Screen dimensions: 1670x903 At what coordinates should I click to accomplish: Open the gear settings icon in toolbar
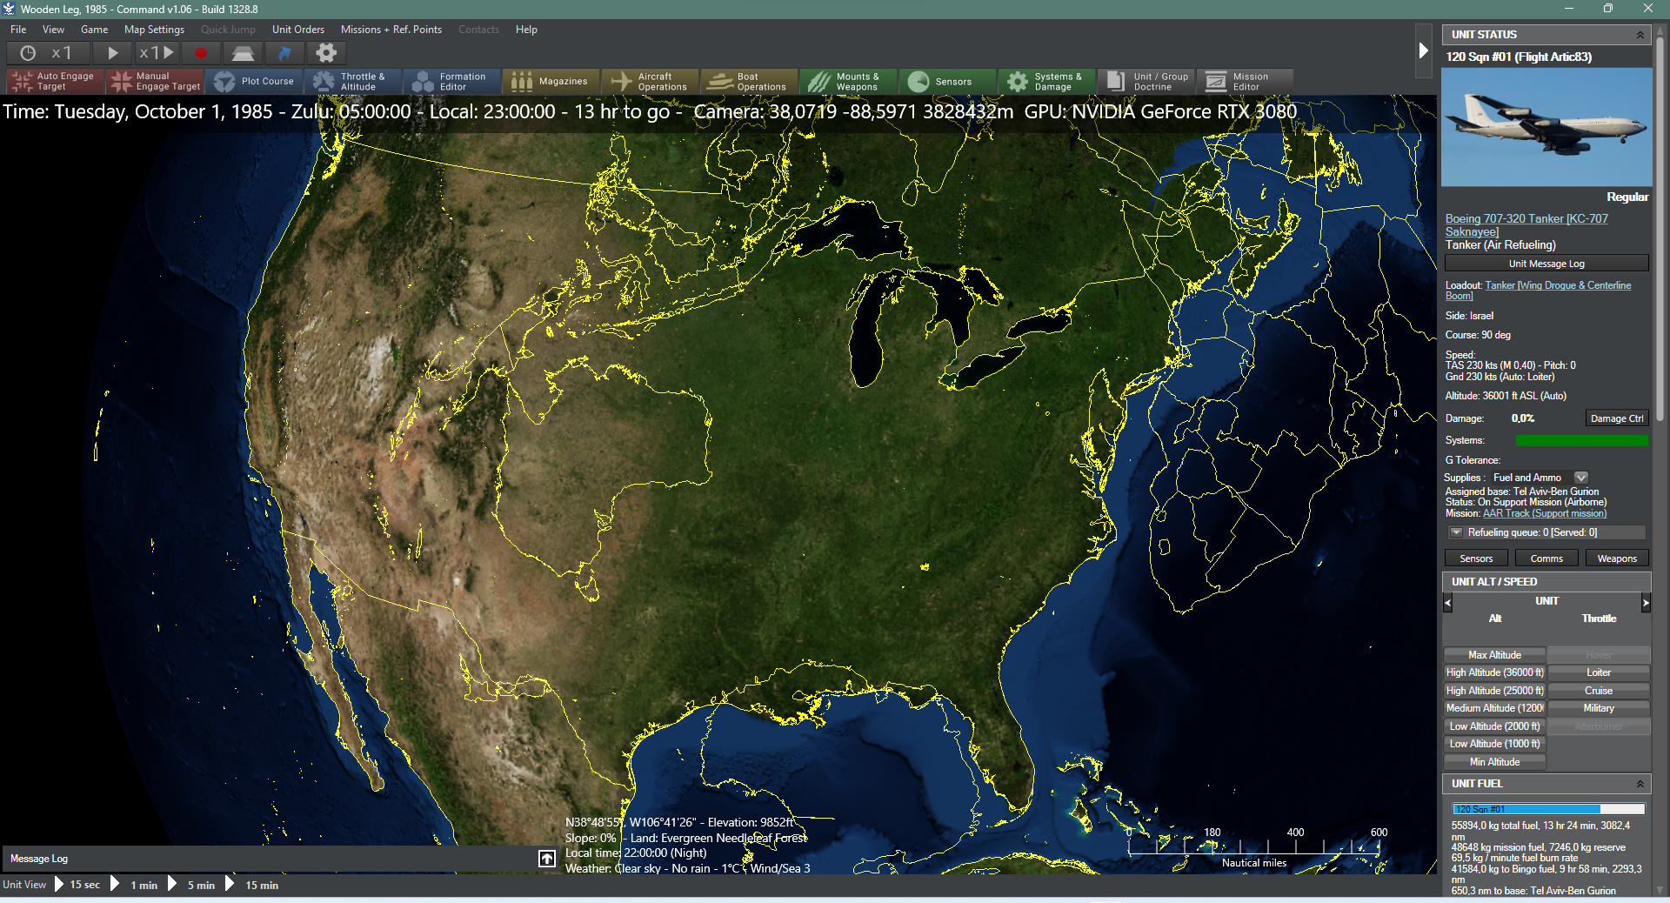(326, 53)
